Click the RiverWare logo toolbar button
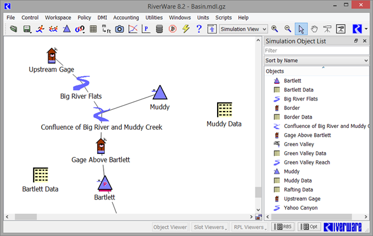Image resolution: width=373 pixels, height=236 pixels. [357, 29]
